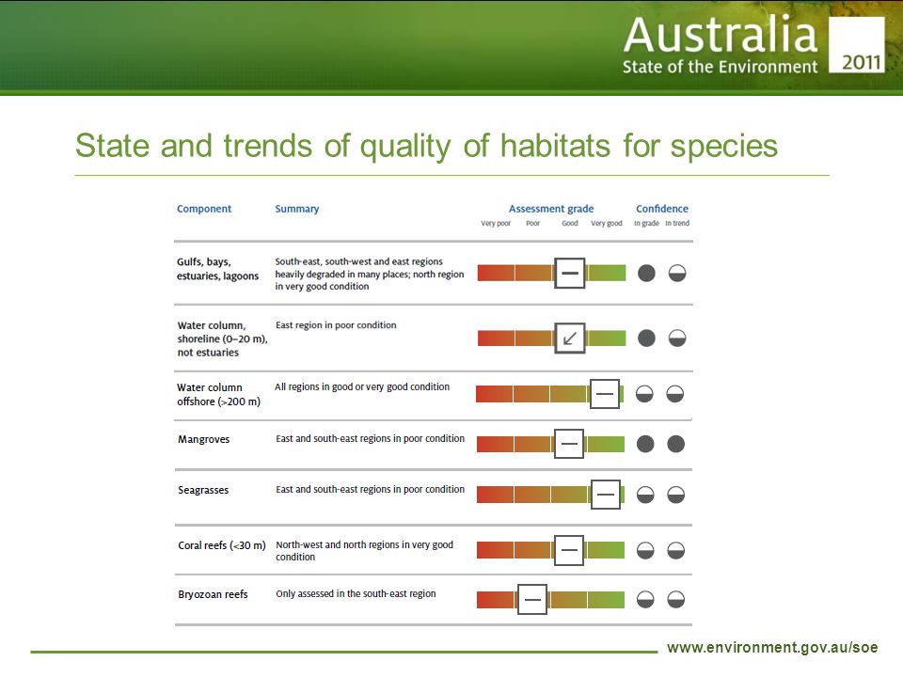The height and width of the screenshot is (677, 903).
Task: Click the in-grade confidence circle for Coral reefs
Action: pyautogui.click(x=645, y=550)
